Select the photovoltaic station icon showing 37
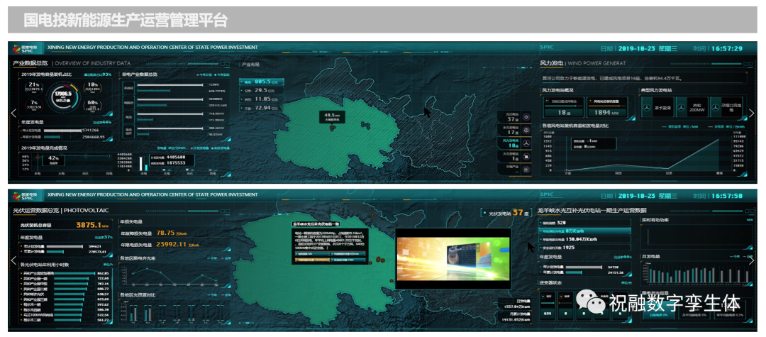The width and height of the screenshot is (766, 337). (x=526, y=116)
